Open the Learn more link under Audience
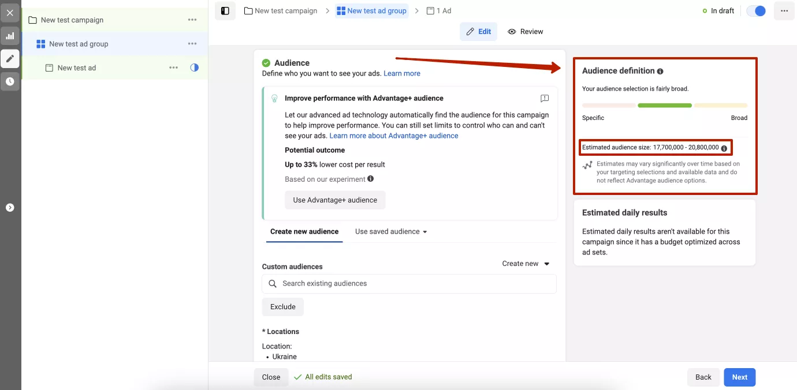Screen dimensions: 797x390 (x=402, y=73)
